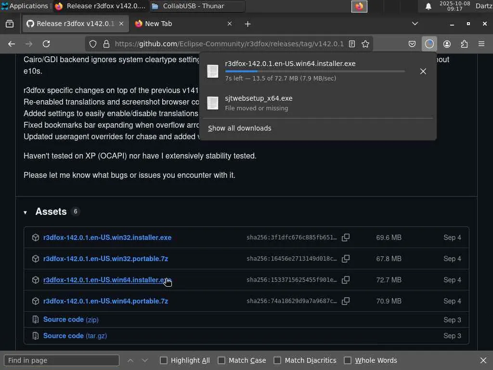Open the Firefox View icon
The height and width of the screenshot is (370, 493).
[x=10, y=24]
